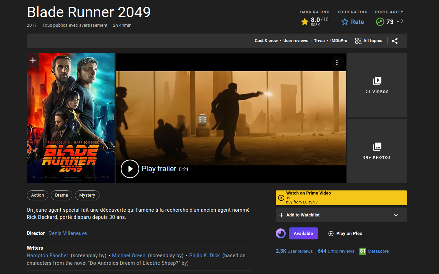Click the share icon in the topic bar

coord(395,41)
